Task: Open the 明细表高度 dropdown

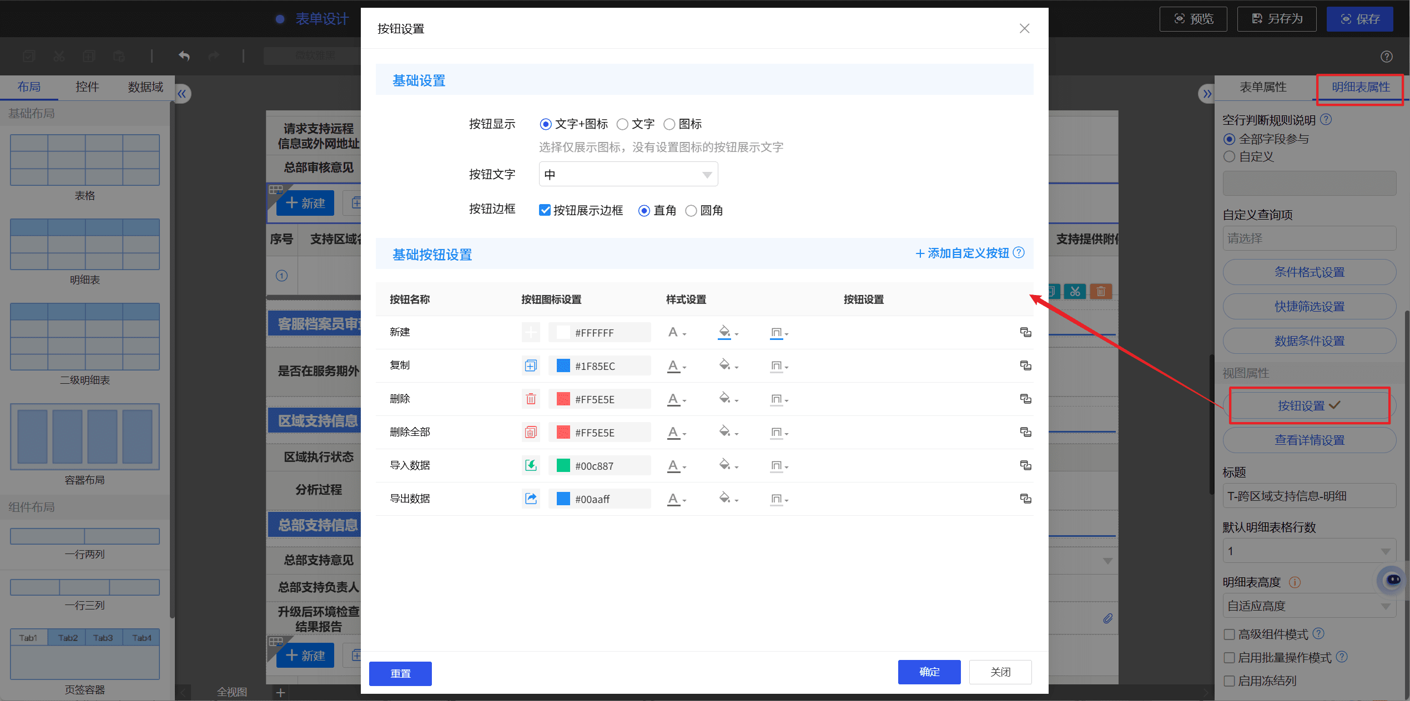Action: pyautogui.click(x=1310, y=606)
